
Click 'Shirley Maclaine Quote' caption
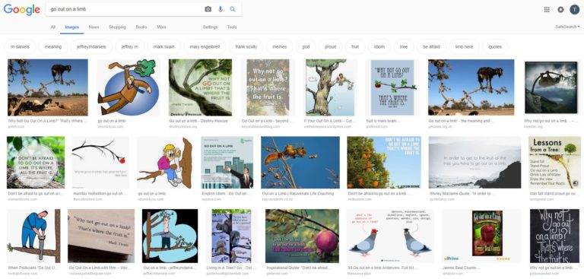tap(462, 194)
